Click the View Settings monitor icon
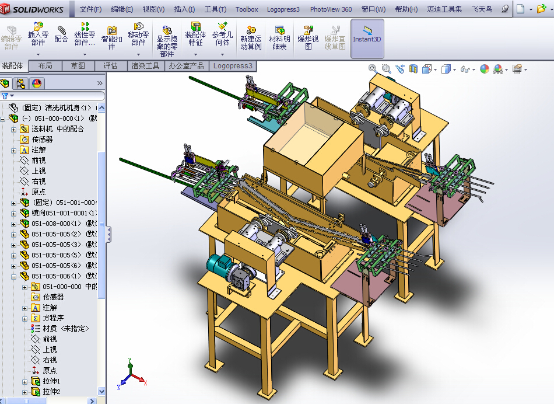The image size is (554, 404). point(517,69)
